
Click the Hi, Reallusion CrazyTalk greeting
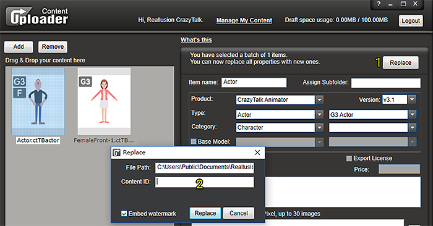(171, 20)
